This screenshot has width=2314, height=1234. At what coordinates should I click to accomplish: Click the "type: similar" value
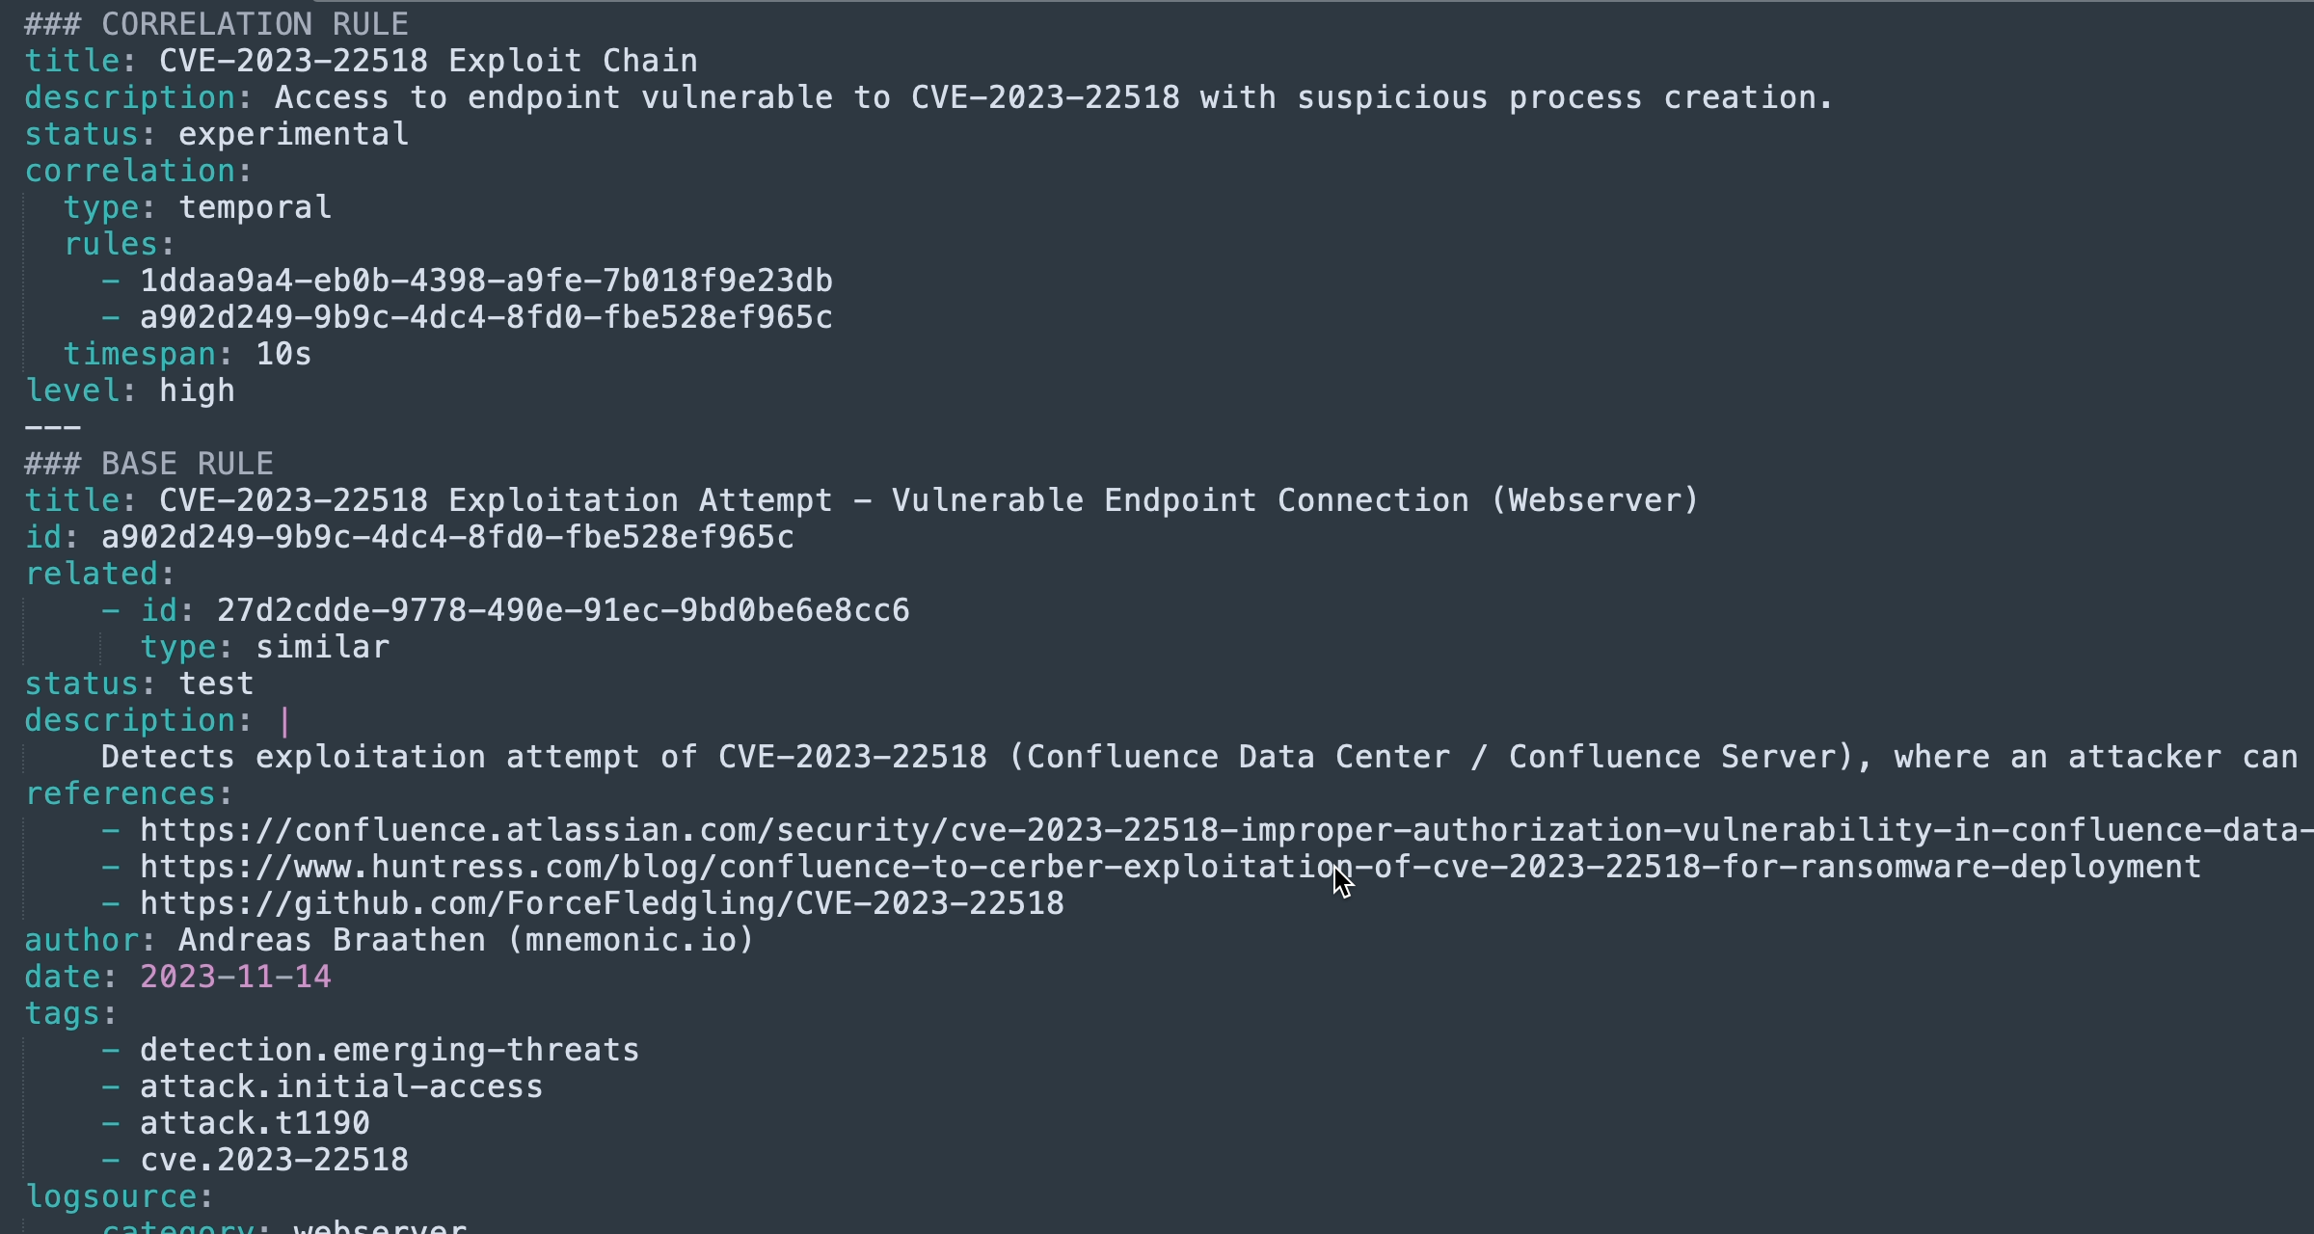click(x=322, y=647)
